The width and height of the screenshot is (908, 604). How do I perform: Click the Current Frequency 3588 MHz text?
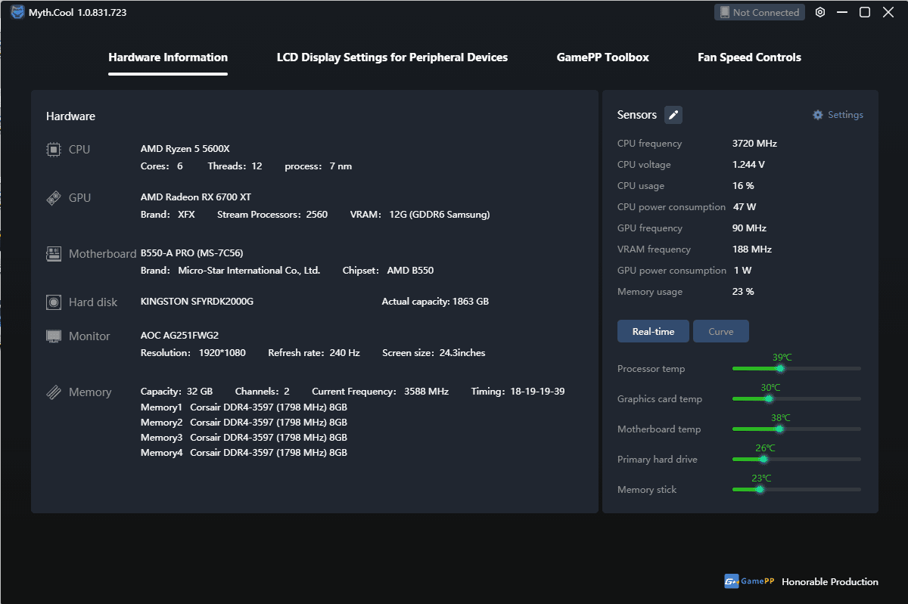(x=380, y=392)
